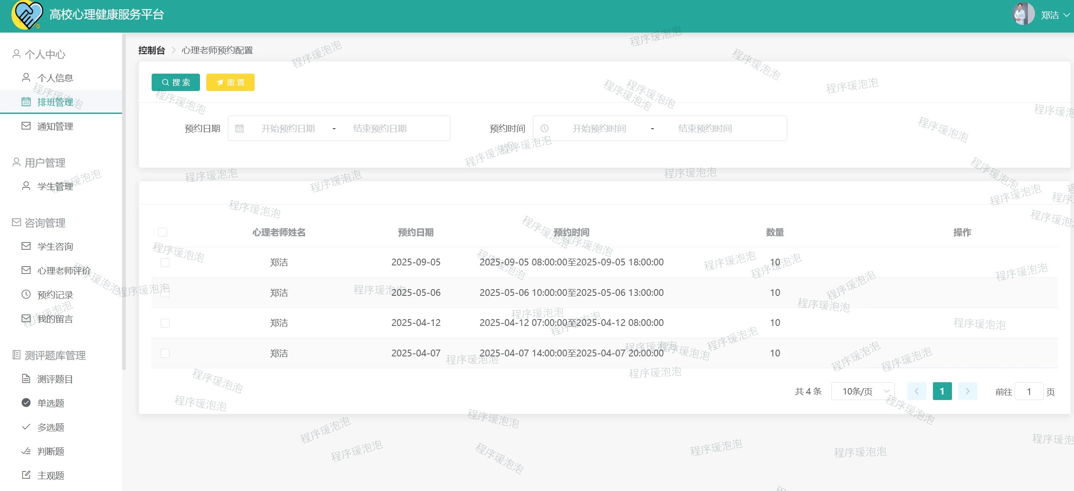This screenshot has height=491, width=1074.
Task: Click the platform heart logo icon
Action: pyautogui.click(x=27, y=15)
